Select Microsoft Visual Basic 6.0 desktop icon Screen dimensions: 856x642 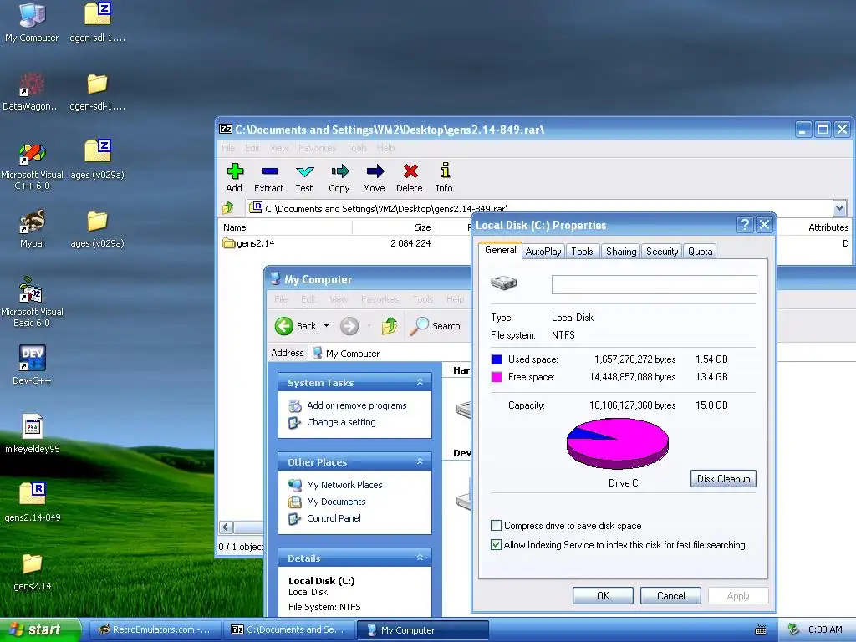pyautogui.click(x=32, y=302)
